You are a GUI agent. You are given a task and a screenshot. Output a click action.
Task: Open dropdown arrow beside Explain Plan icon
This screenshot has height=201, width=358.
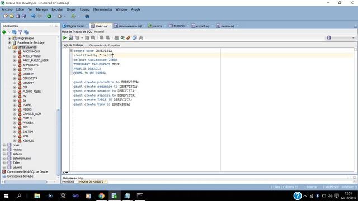click(x=82, y=38)
